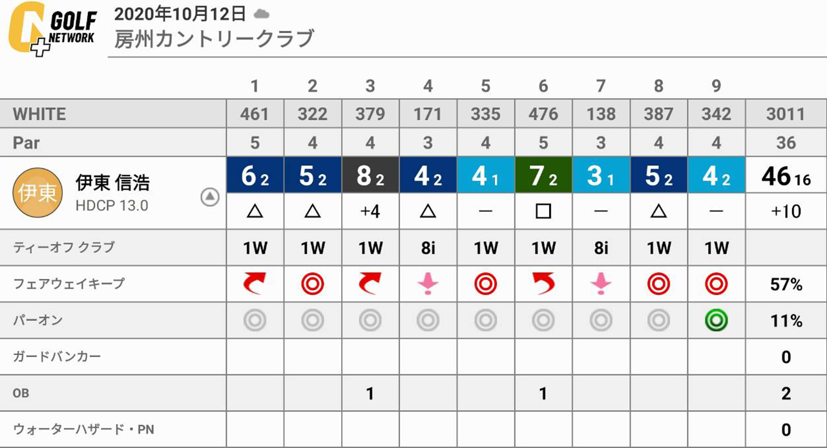
Task: Select hole 2 fairway keep target icon
Action: pyautogui.click(x=312, y=283)
